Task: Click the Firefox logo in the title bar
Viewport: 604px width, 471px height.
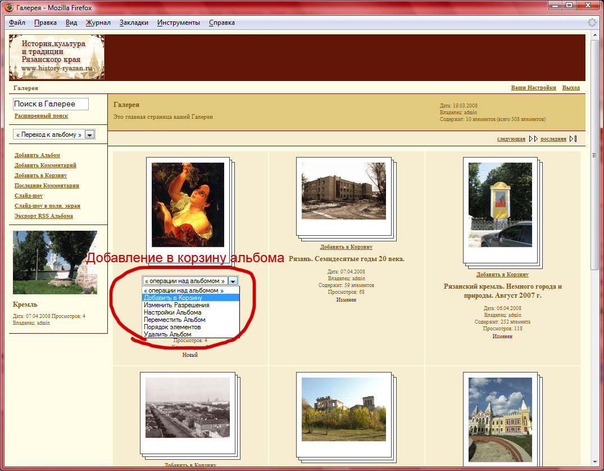Action: click(x=9, y=7)
